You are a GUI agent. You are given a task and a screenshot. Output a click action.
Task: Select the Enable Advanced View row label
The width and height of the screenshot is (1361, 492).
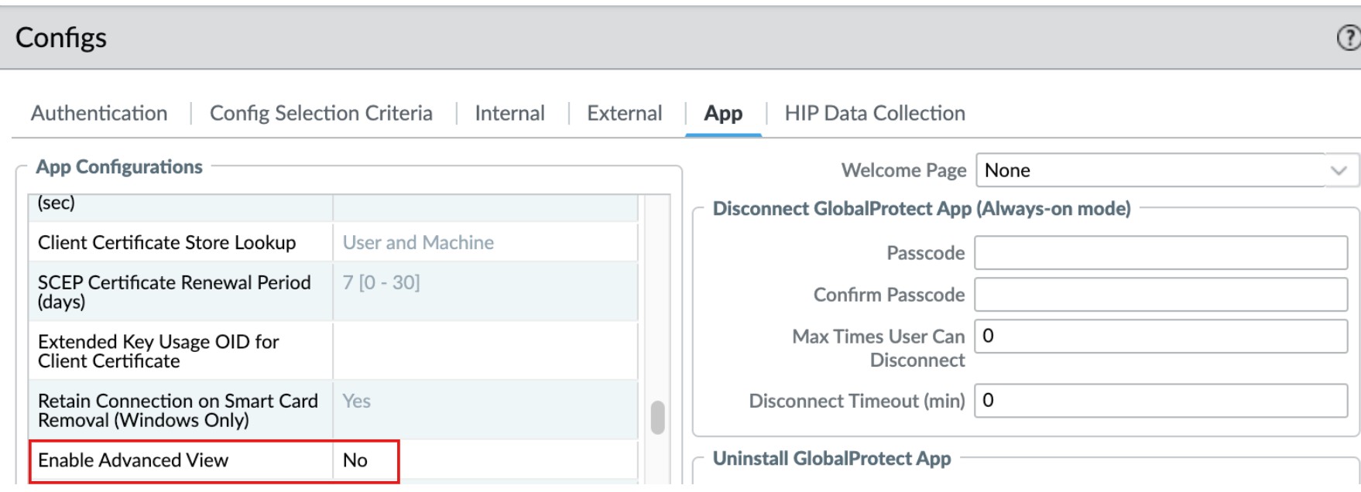(x=133, y=460)
